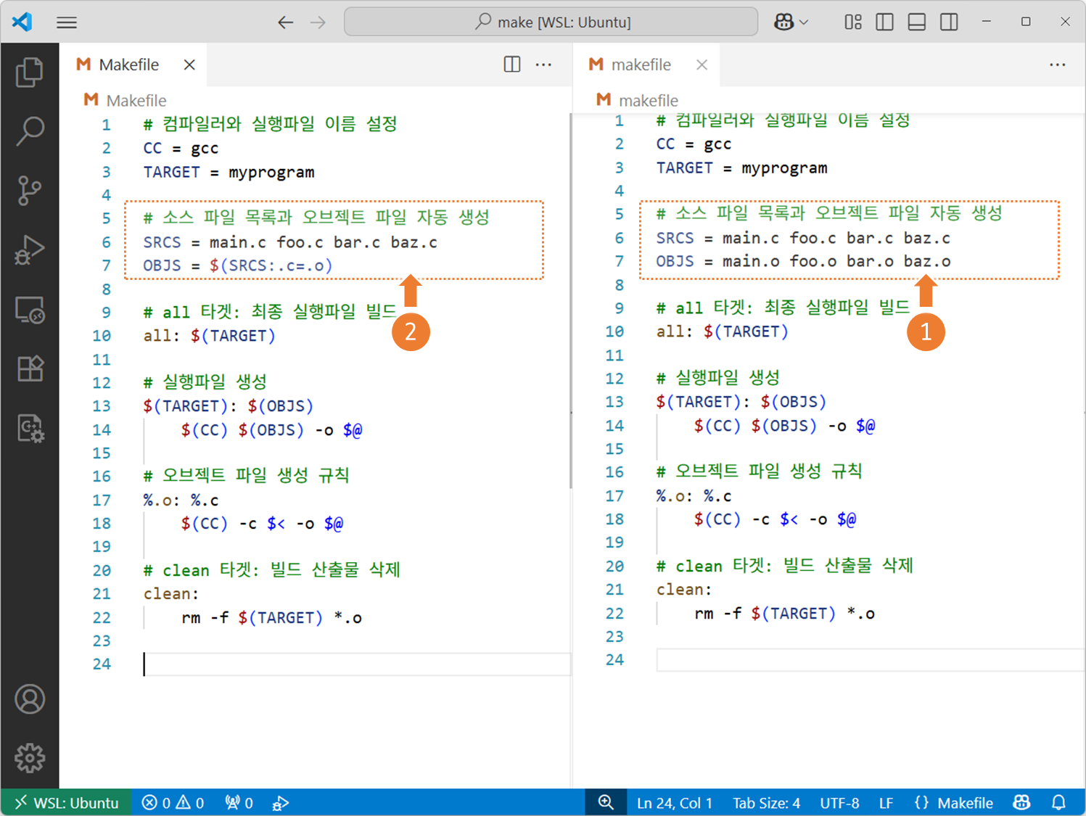Viewport: 1086px width, 816px height.
Task: Click the debug launch icon in status bar
Action: point(281,802)
